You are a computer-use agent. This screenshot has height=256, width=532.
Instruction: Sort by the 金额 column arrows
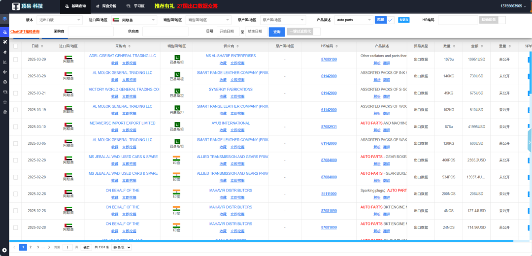pyautogui.click(x=483, y=46)
